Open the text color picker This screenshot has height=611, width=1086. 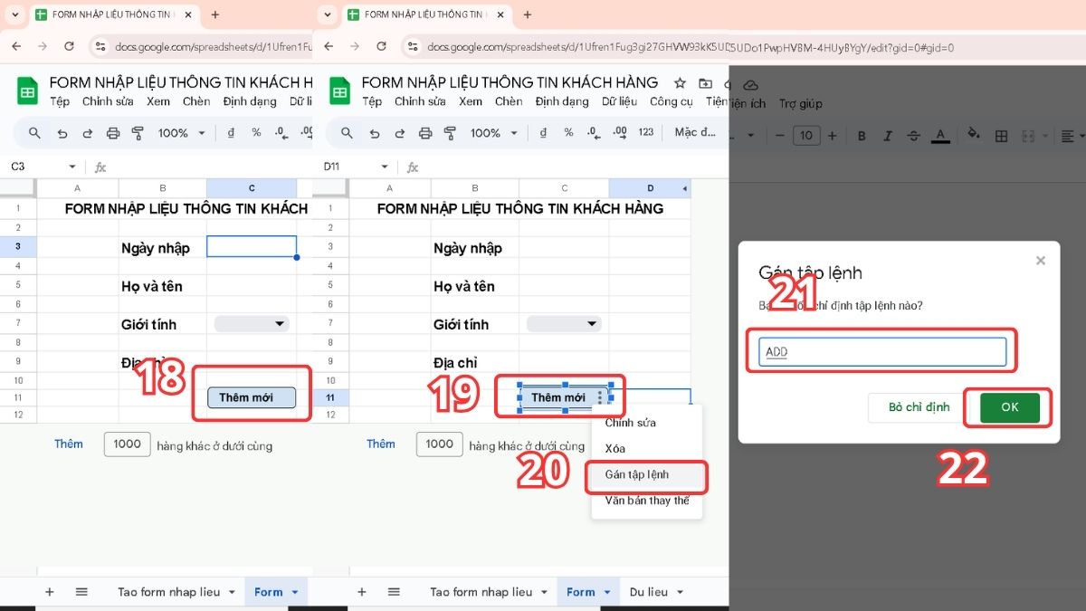point(941,137)
